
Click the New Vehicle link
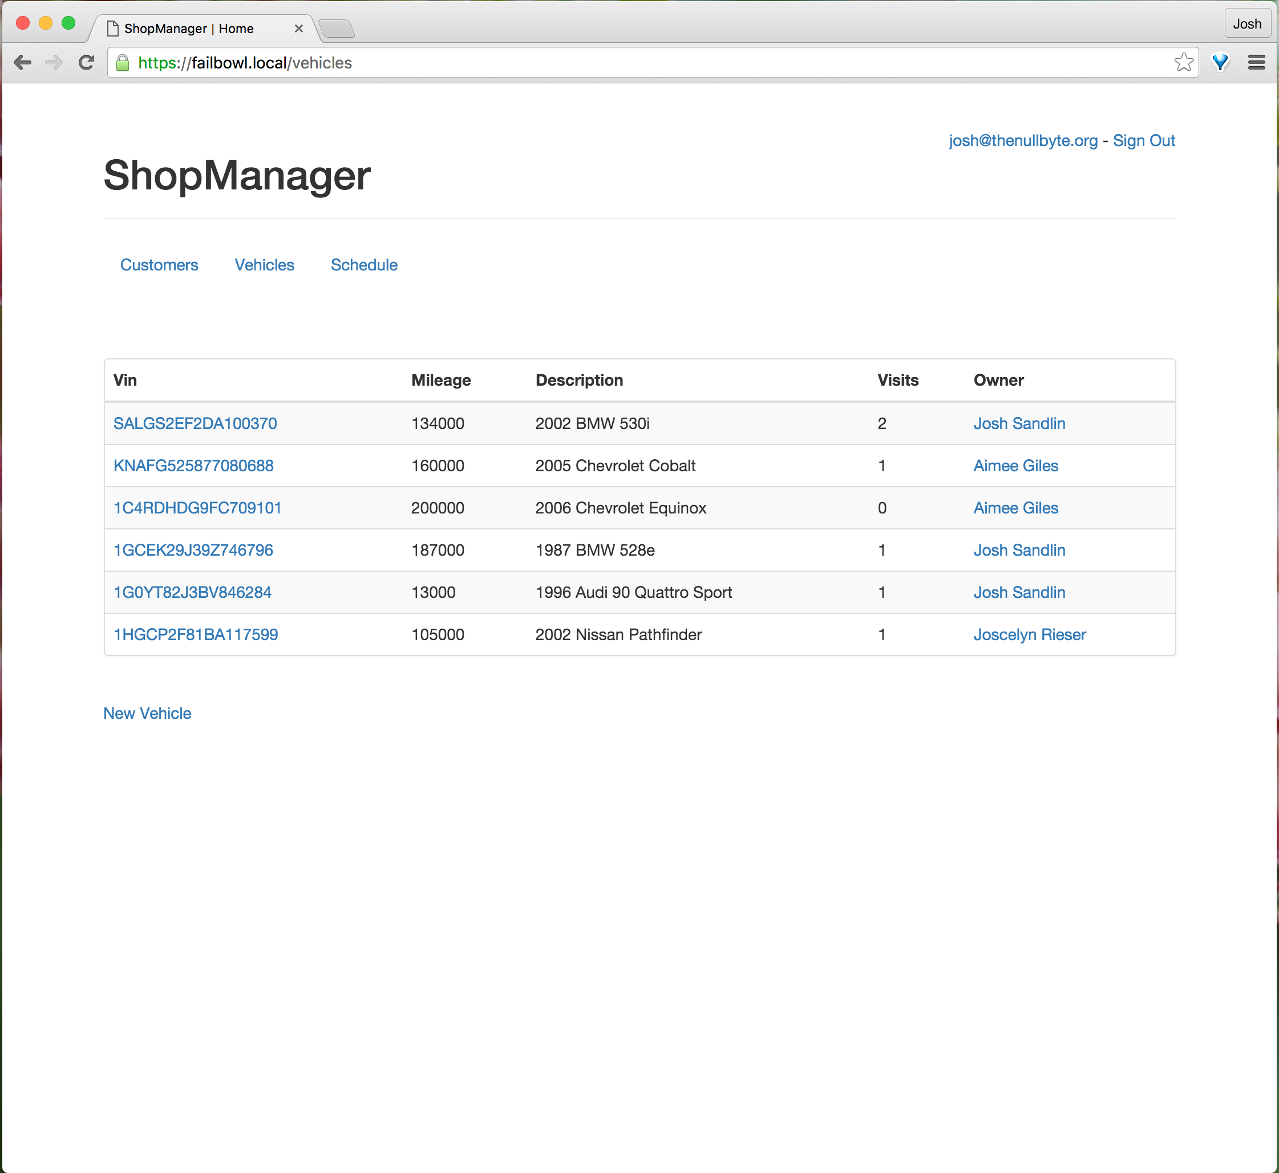(x=147, y=713)
